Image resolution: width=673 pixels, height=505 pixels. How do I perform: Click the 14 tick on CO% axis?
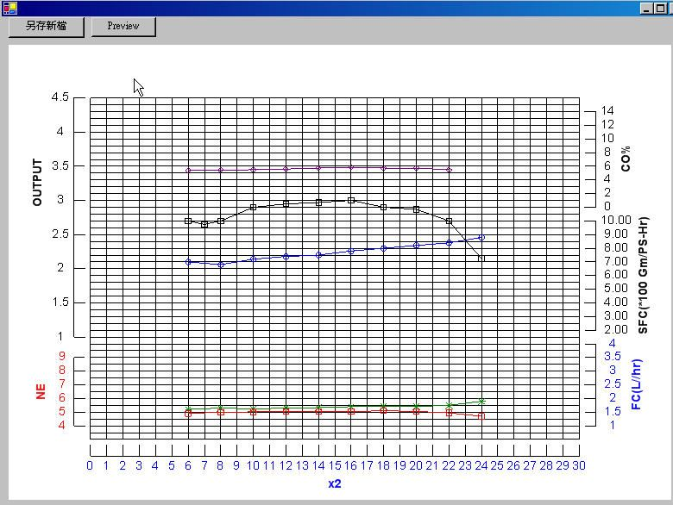(607, 110)
